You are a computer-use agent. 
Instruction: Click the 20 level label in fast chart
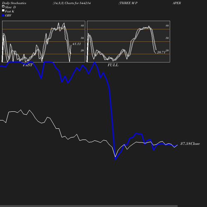(x=82, y=51)
